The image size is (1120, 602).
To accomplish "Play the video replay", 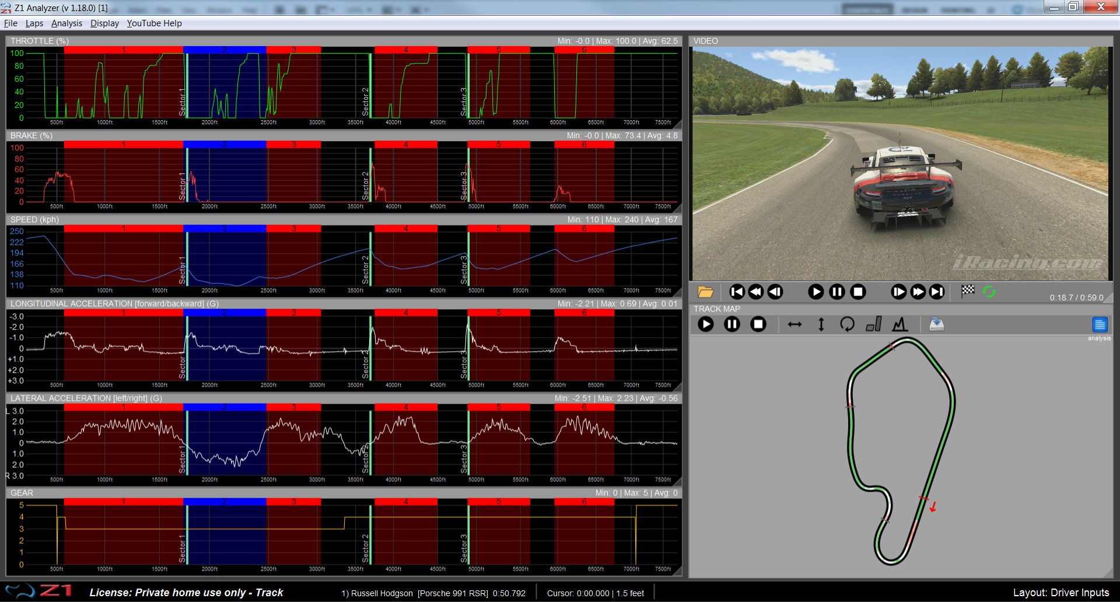I will click(x=815, y=292).
